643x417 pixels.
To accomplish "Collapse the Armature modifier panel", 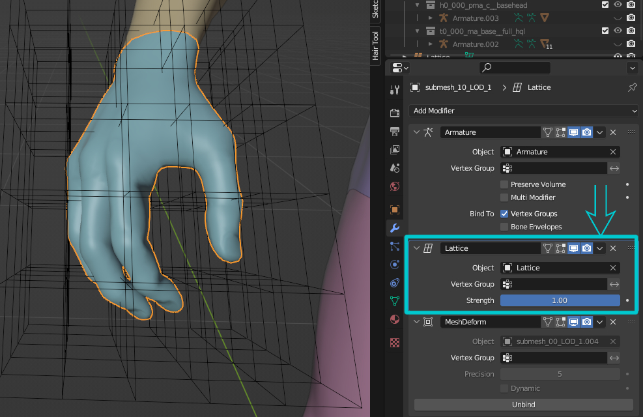I will coord(417,132).
